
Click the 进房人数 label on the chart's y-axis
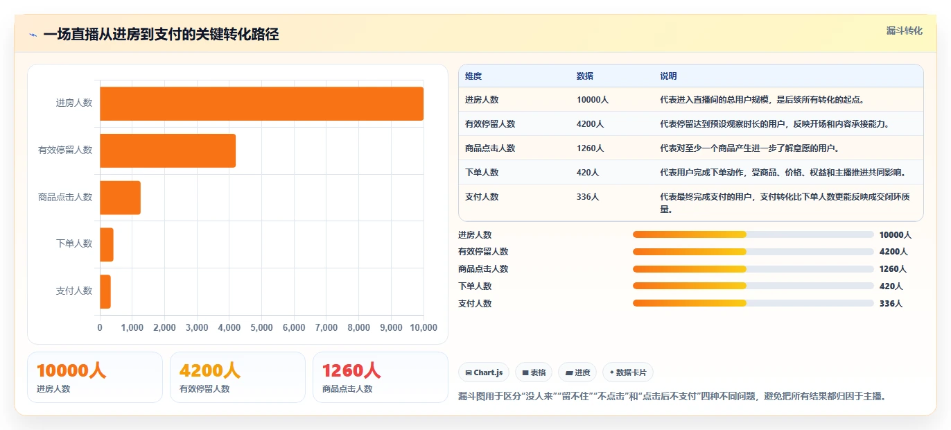pyautogui.click(x=74, y=103)
